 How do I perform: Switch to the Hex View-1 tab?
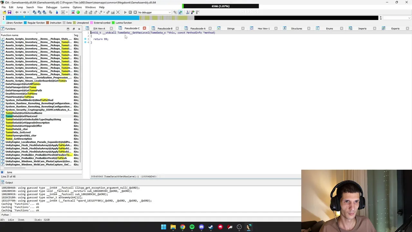click(x=264, y=28)
